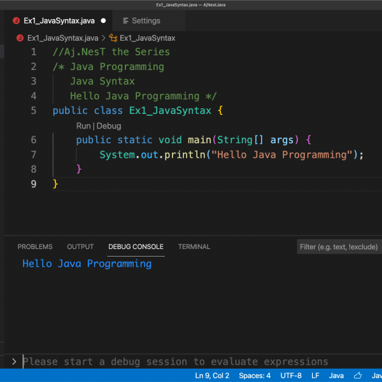The width and height of the screenshot is (382, 382).
Task: Open Spaces: 4 indentation selector
Action: (255, 376)
